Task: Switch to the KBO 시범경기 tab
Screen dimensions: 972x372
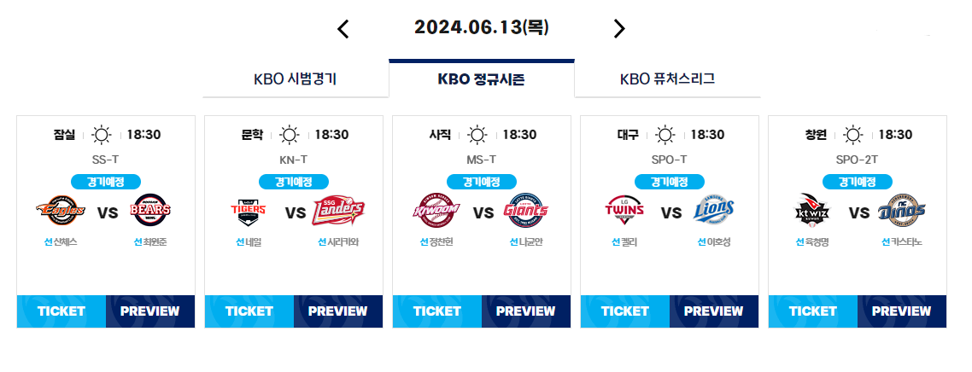Action: point(295,79)
